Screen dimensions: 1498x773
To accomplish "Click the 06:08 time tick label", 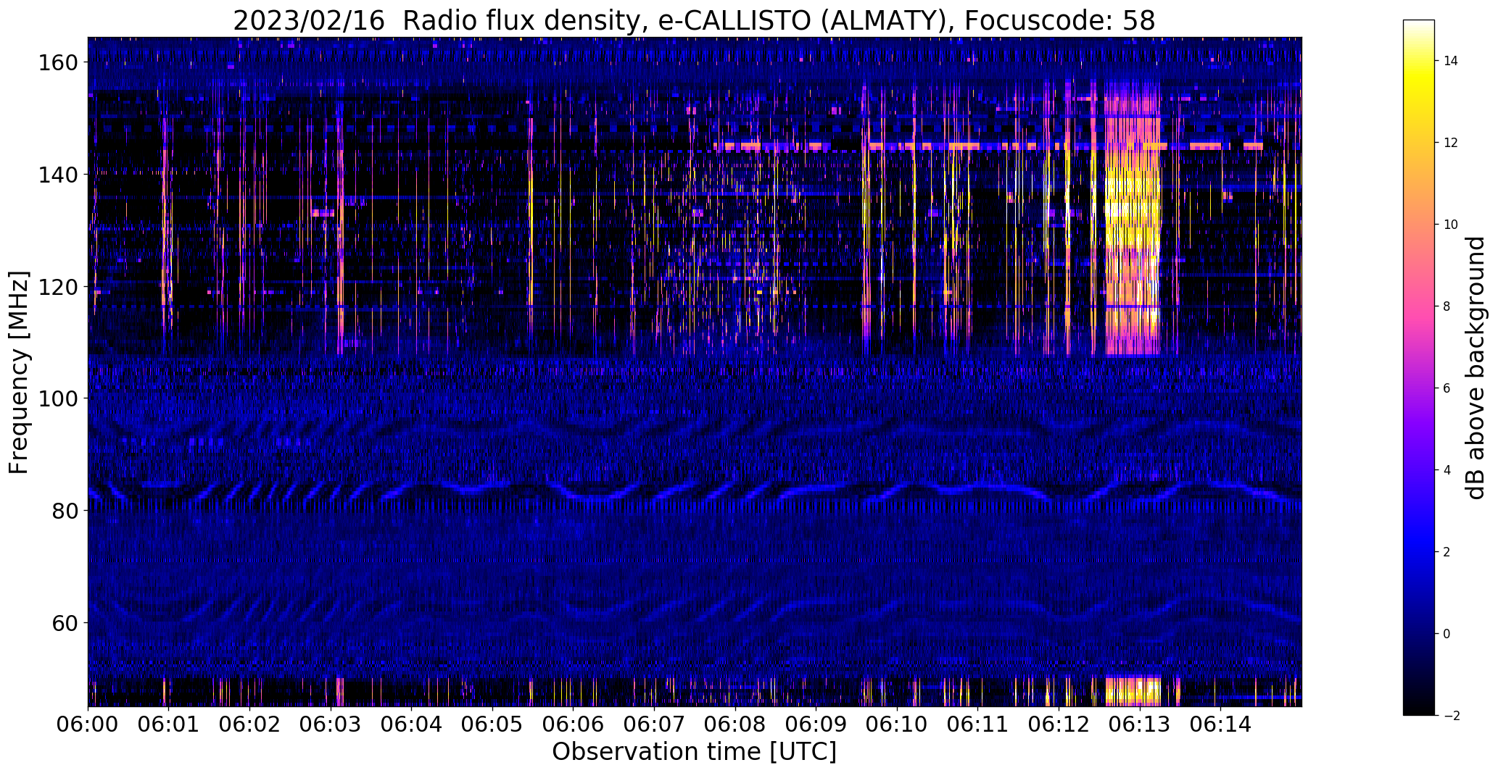I will point(734,724).
